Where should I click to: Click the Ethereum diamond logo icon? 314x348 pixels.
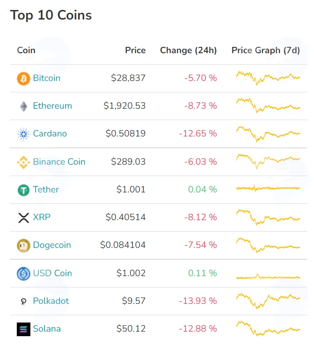24,106
